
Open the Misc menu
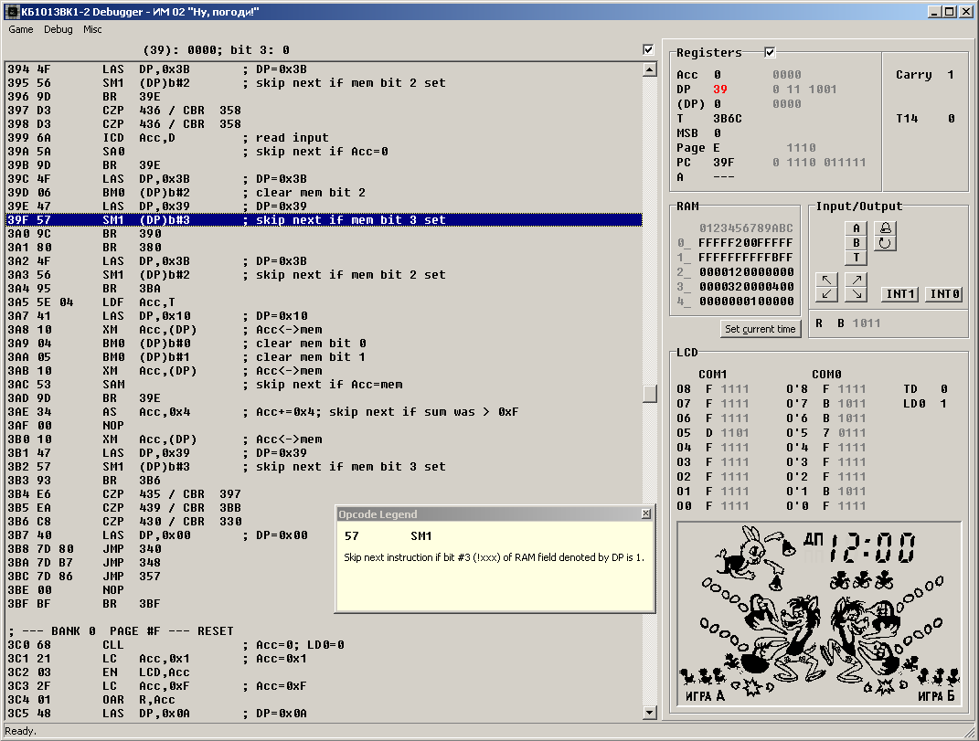pyautogui.click(x=92, y=29)
